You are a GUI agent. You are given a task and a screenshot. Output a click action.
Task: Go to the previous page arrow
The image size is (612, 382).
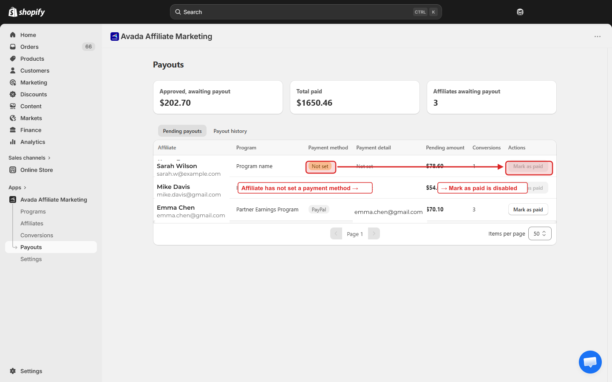[336, 233]
